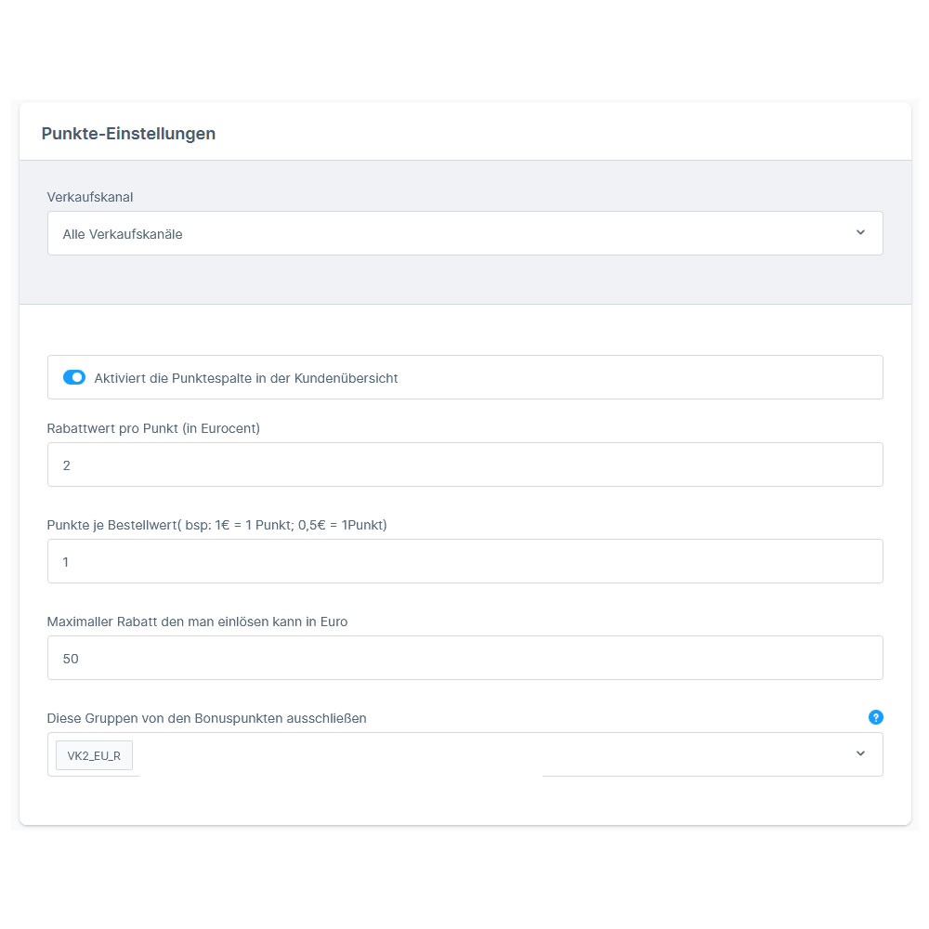
Task: Click the gray Verkaufskanal section background
Action: (464, 279)
